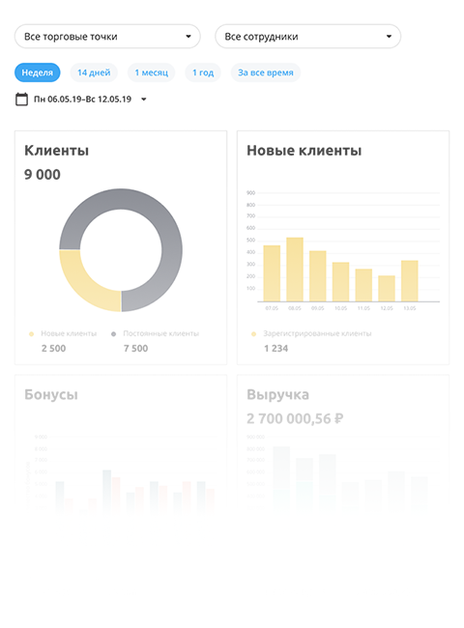
Task: Click the gray 'Постоянные клиенты' legend dot
Action: [x=113, y=333]
